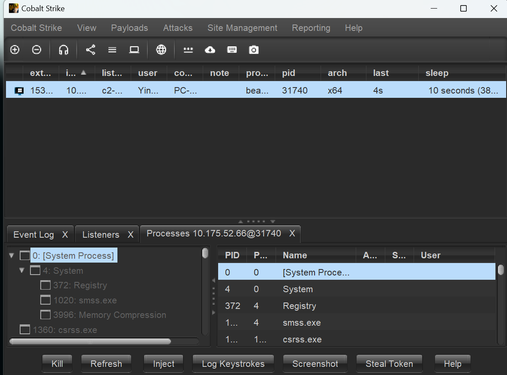This screenshot has width=507, height=375.
Task: Select the 3996: Memory Compression tree item
Action: [x=110, y=315]
